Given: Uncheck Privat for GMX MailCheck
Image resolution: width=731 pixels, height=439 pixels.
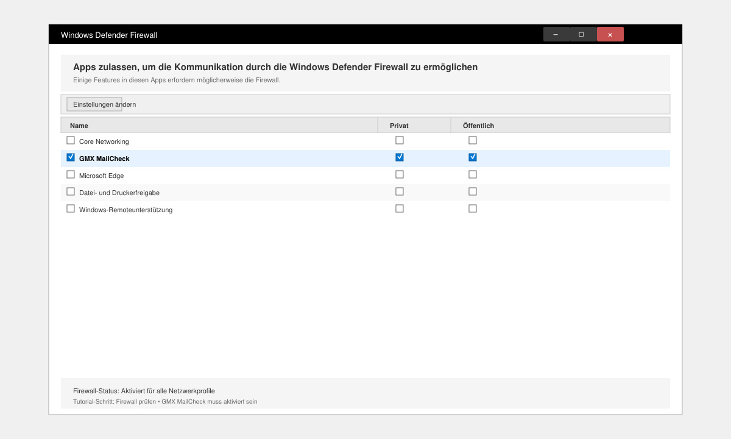Looking at the screenshot, I should click(x=400, y=157).
